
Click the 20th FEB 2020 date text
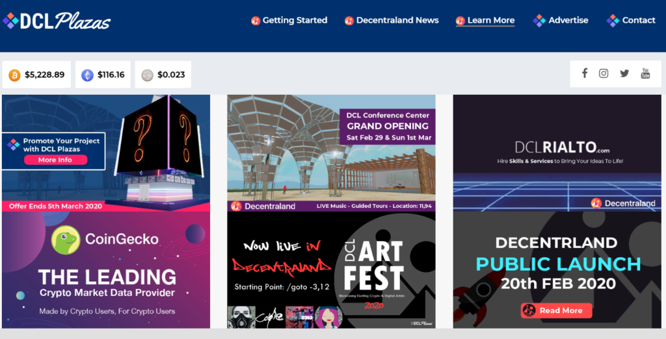(x=558, y=283)
